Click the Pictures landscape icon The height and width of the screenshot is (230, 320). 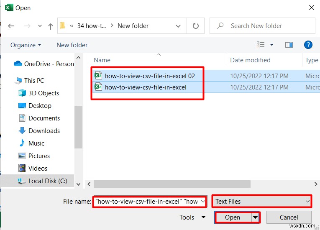22,156
